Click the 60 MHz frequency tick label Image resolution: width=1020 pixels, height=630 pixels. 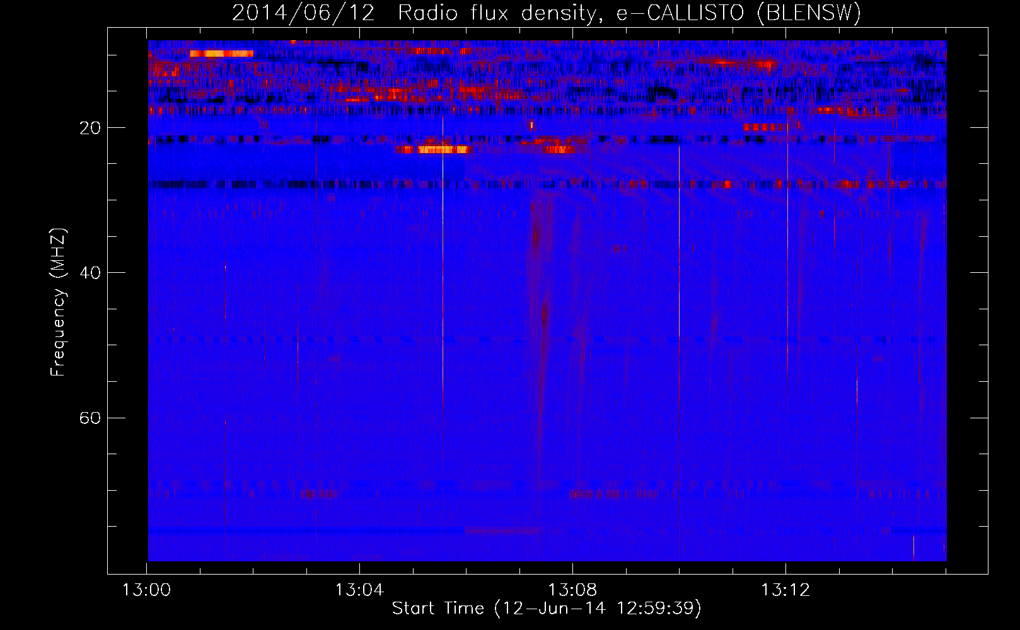90,418
